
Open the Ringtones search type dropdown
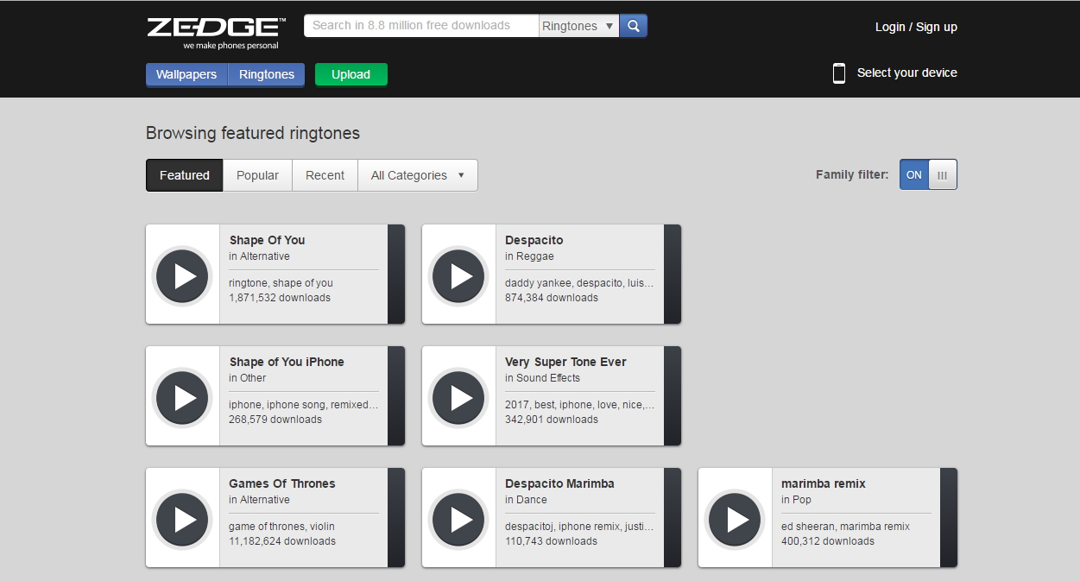coord(578,26)
